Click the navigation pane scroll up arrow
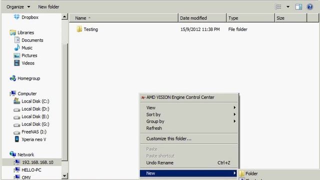This screenshot has width=320, height=180. click(64, 16)
